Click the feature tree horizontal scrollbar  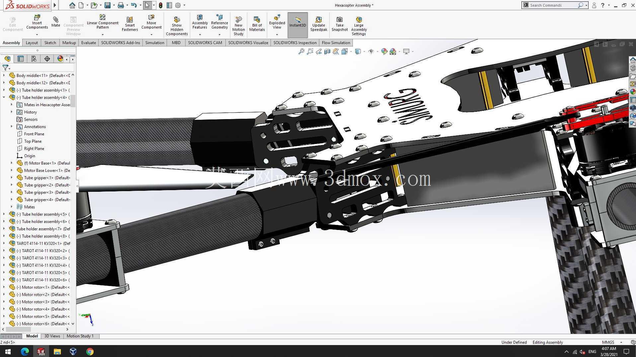coord(19,329)
